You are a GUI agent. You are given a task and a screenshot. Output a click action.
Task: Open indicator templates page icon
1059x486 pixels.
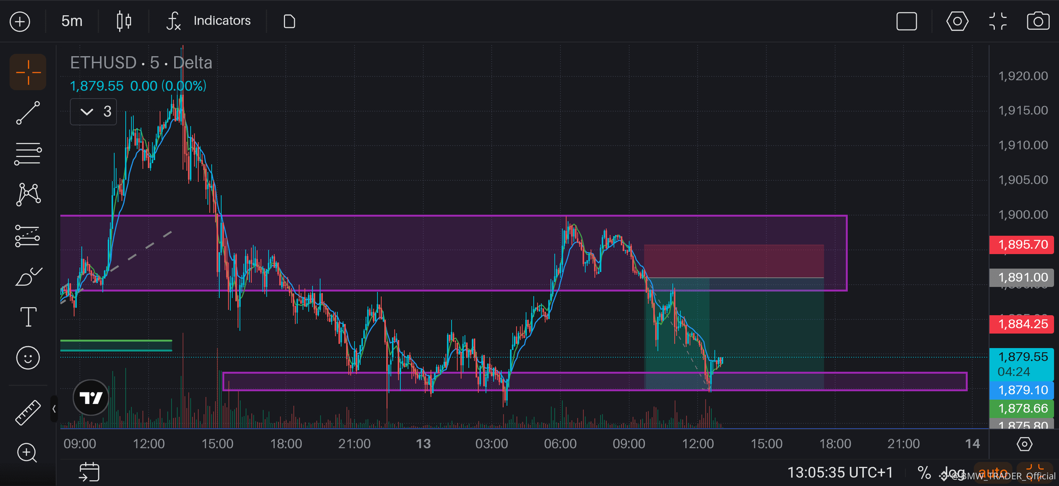[290, 21]
